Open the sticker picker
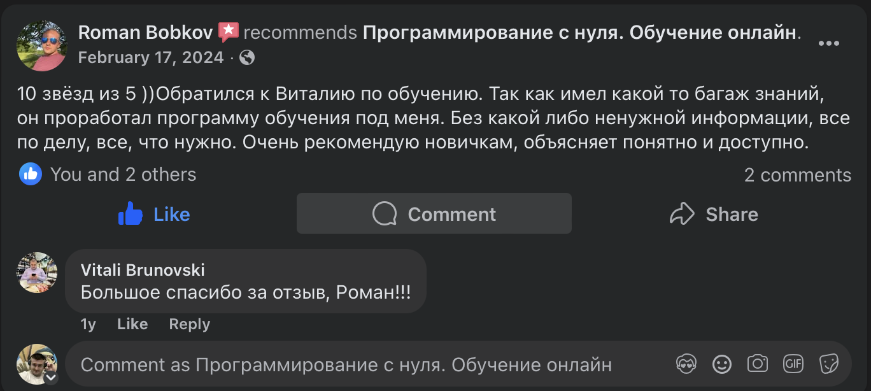 [x=828, y=364]
